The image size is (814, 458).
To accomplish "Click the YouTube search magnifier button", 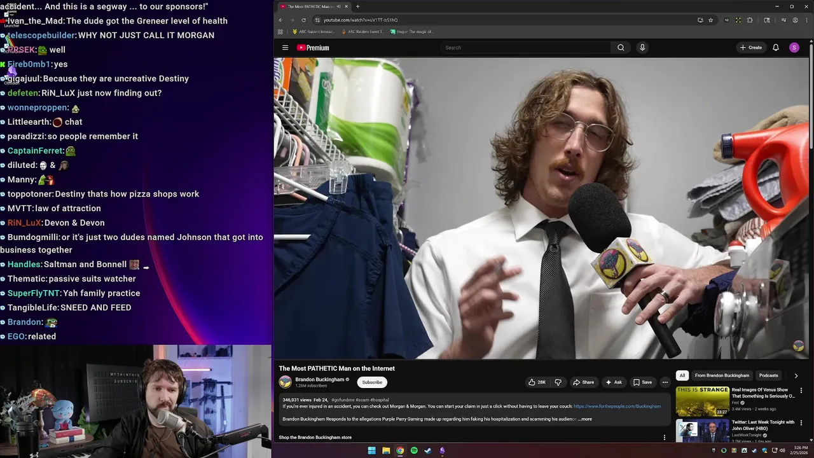I will (x=621, y=48).
